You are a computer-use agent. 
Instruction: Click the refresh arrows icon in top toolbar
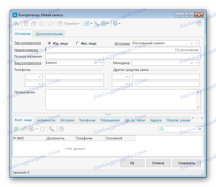tap(51, 24)
